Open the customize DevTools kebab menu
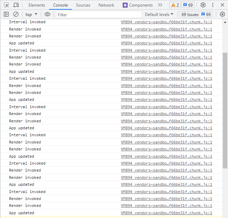 coord(213,5)
